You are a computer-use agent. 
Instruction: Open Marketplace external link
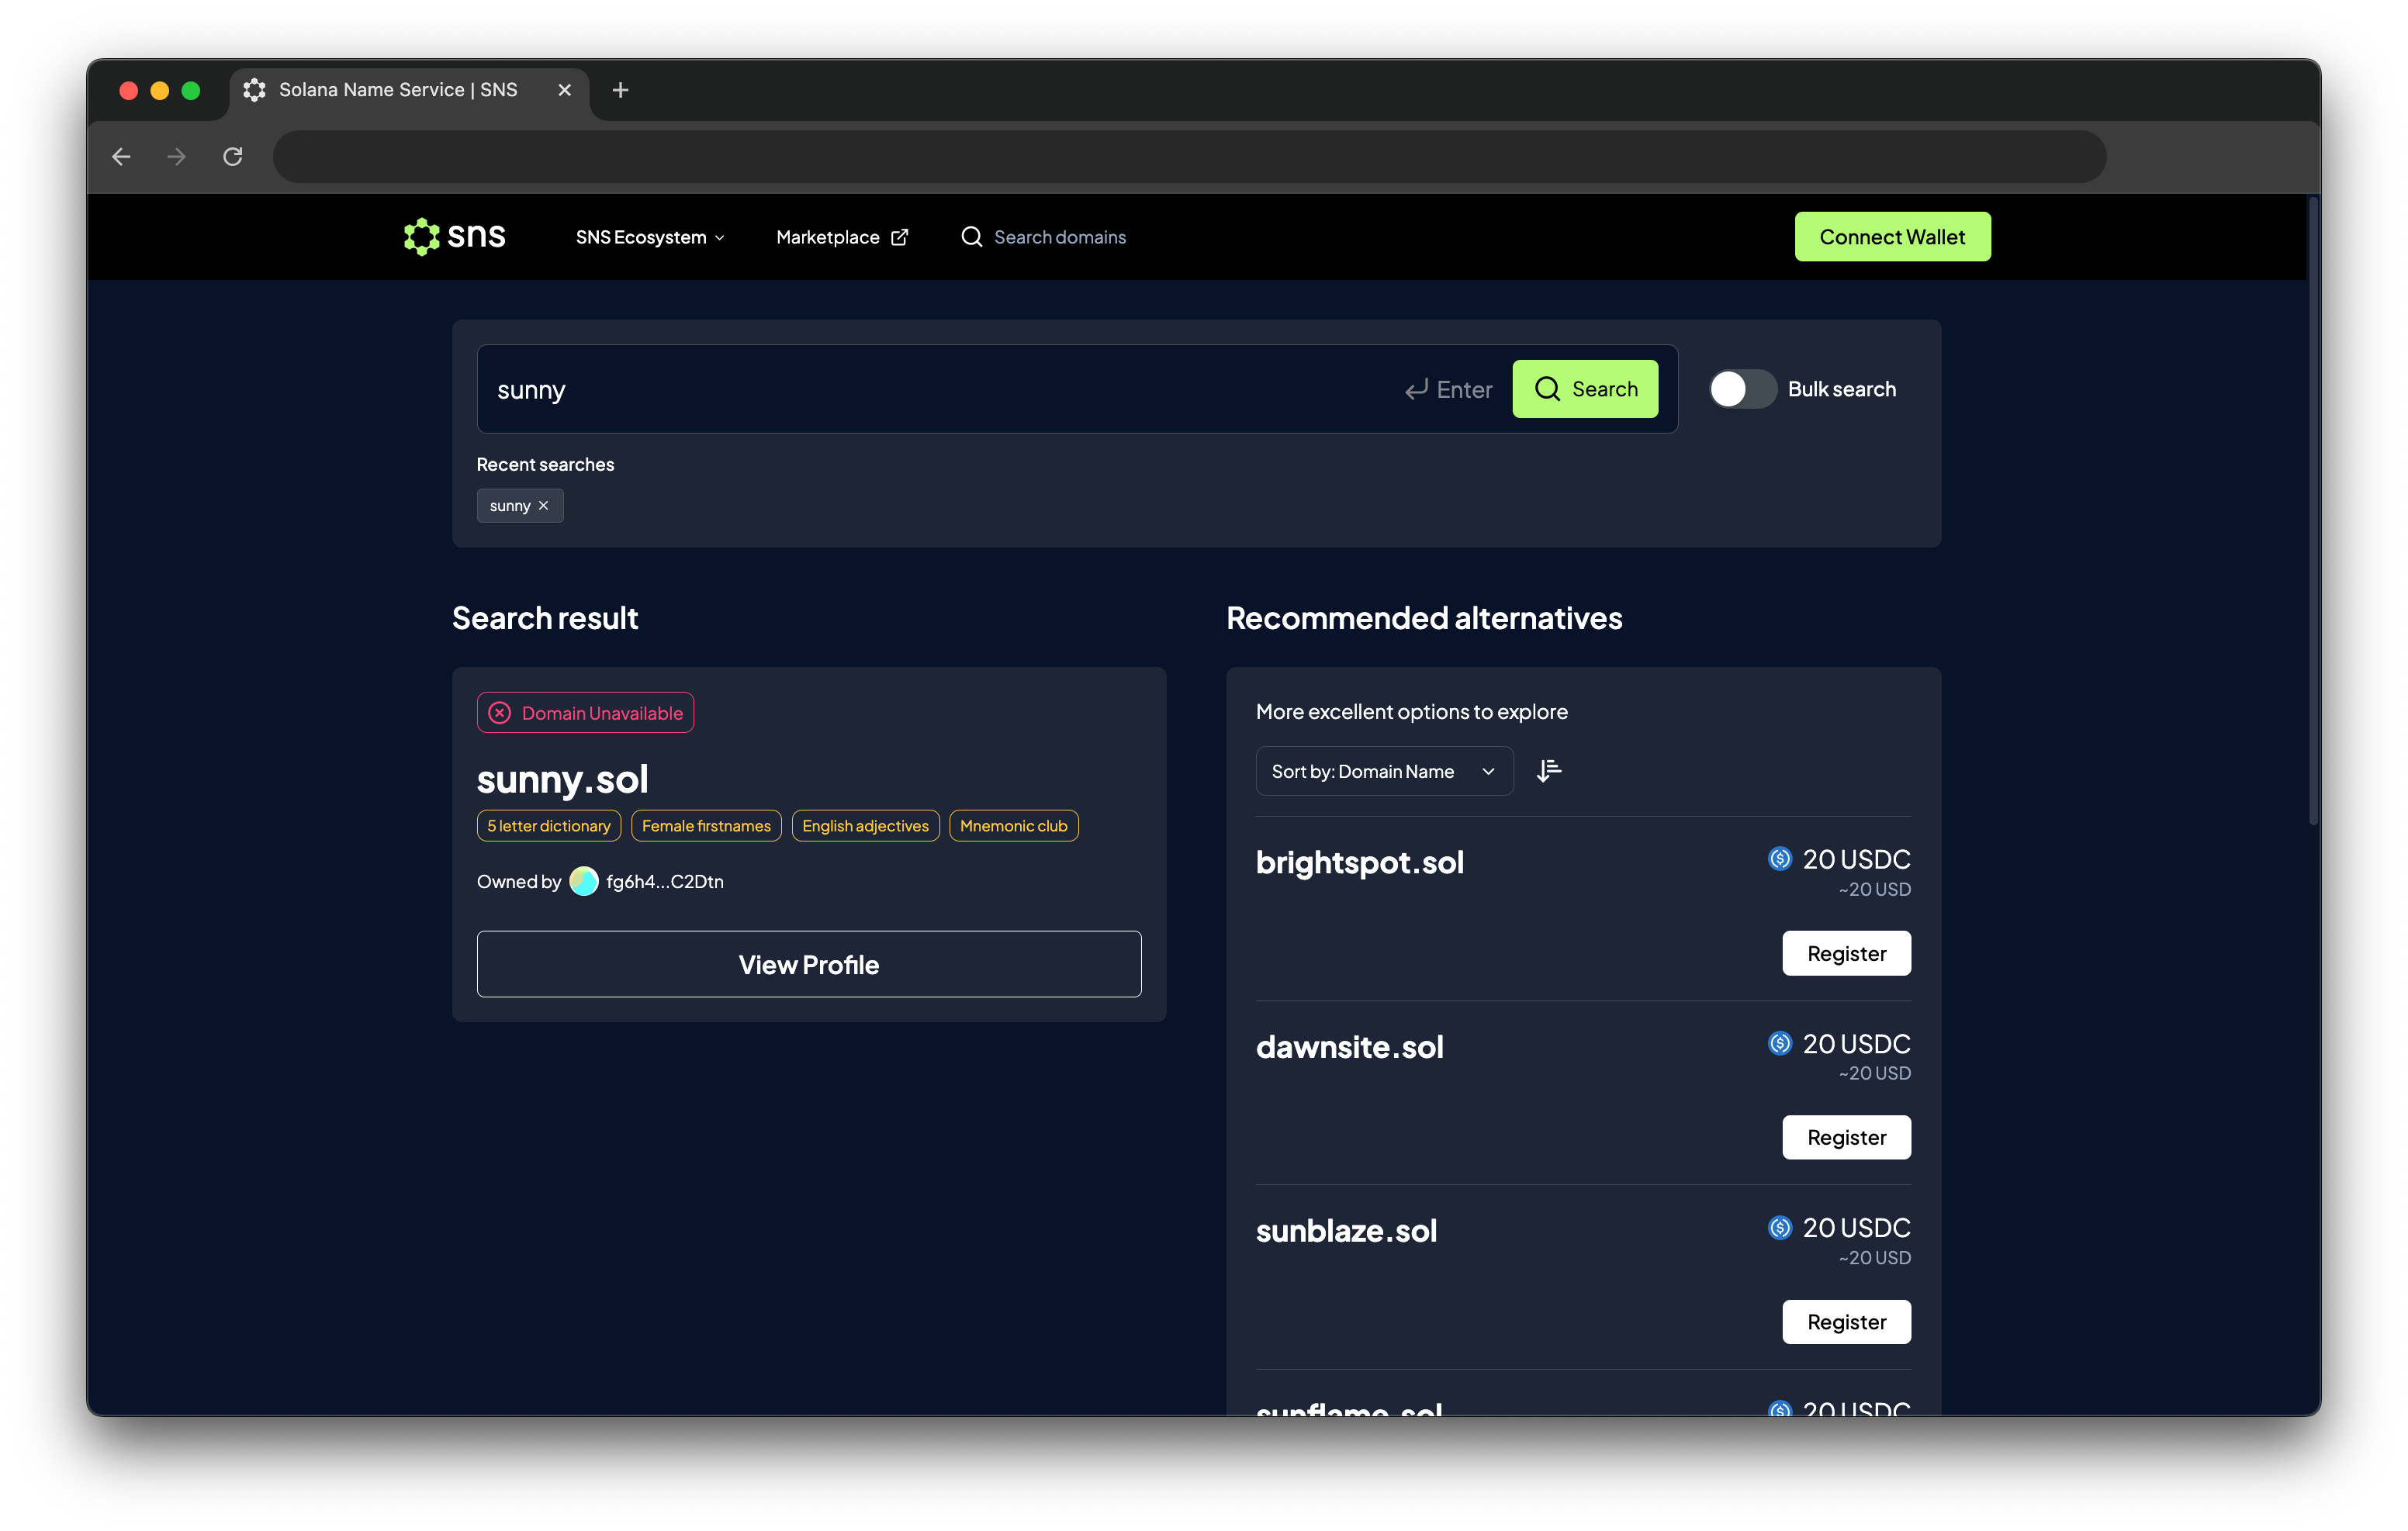coord(841,237)
